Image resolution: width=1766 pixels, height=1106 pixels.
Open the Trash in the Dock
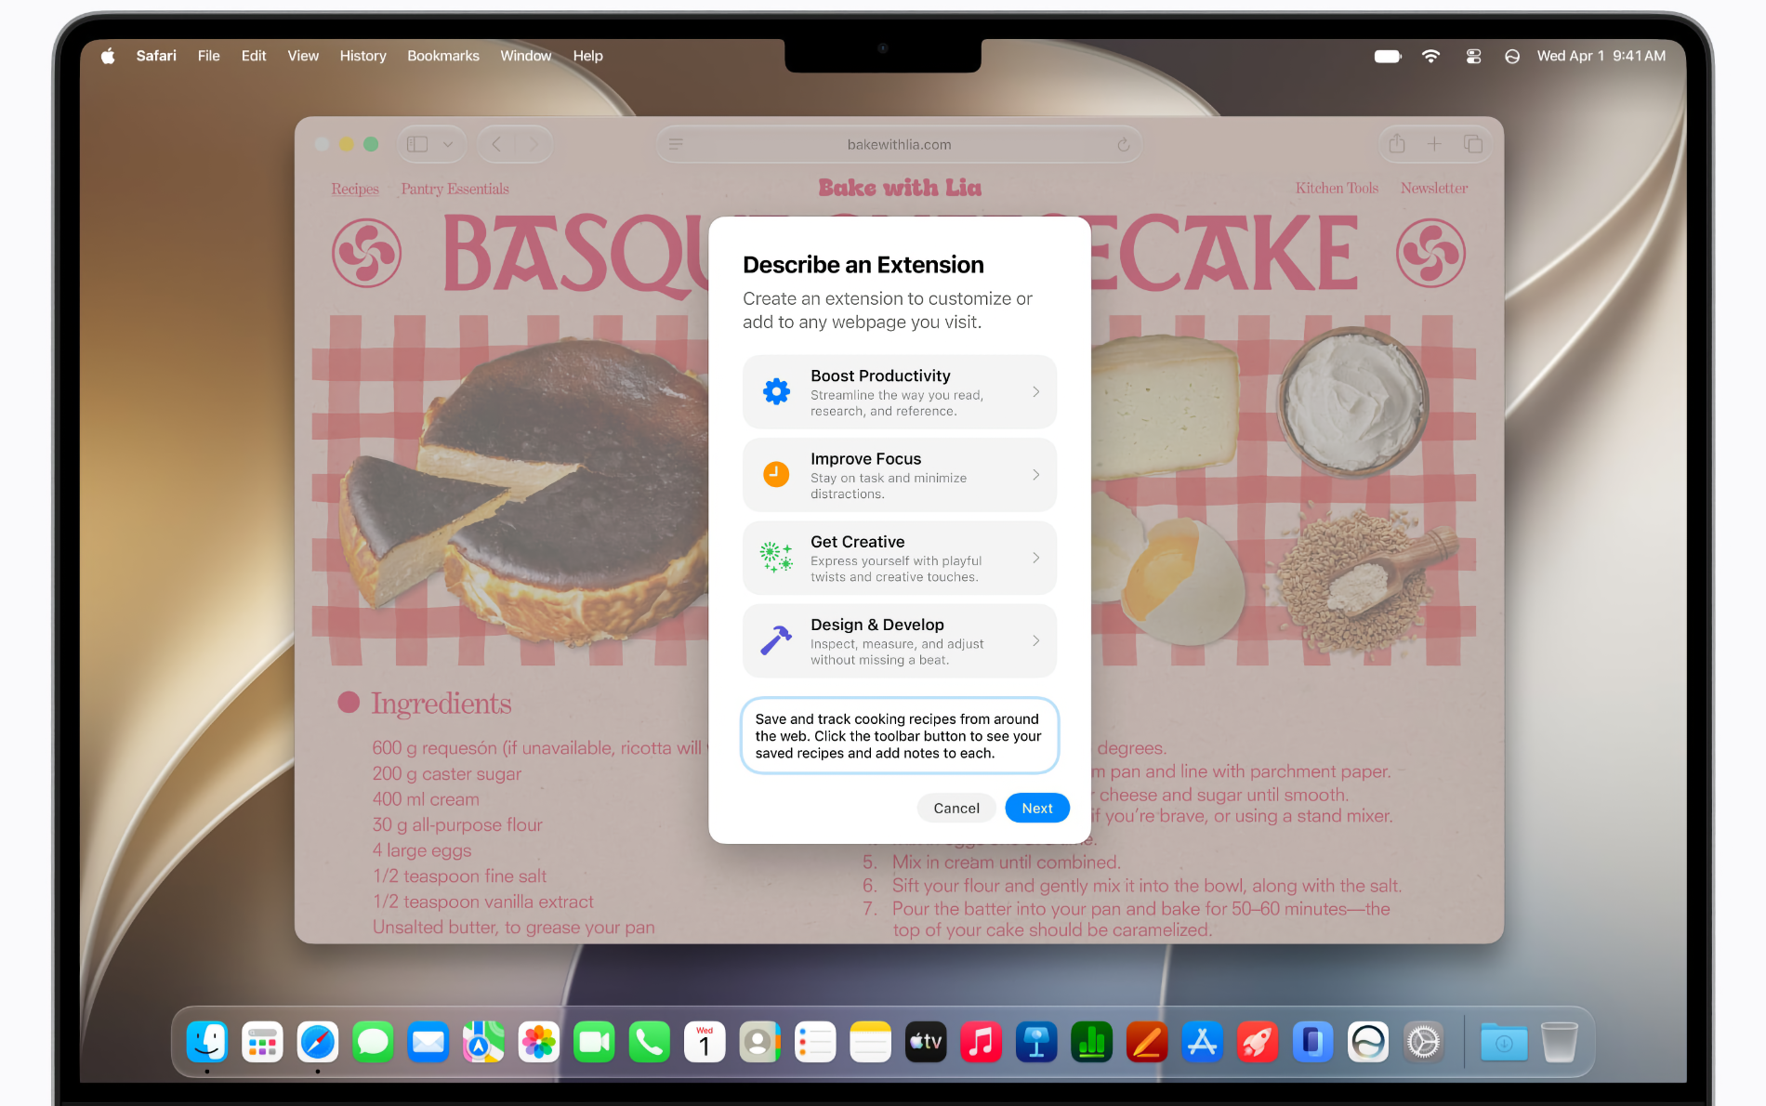1559,1042
